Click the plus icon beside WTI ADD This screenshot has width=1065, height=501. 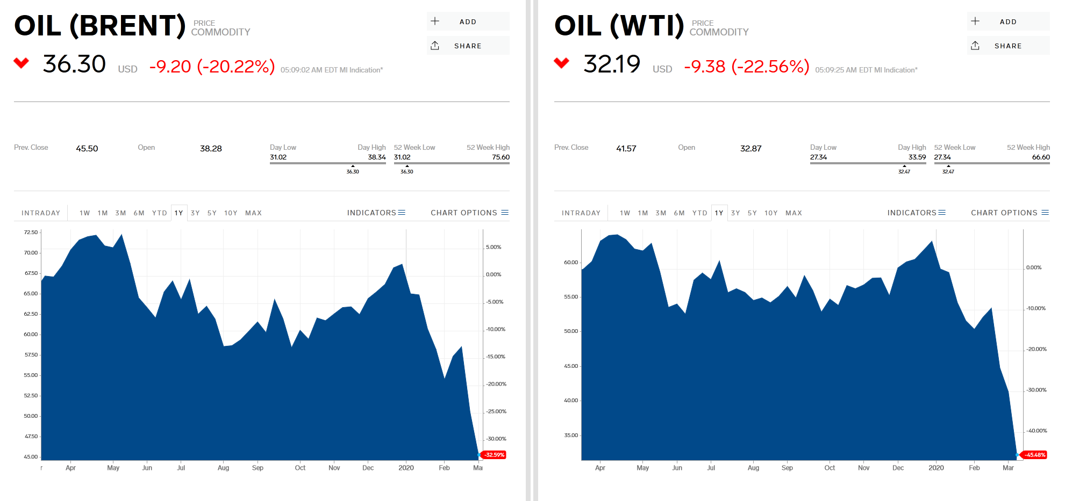(x=975, y=21)
